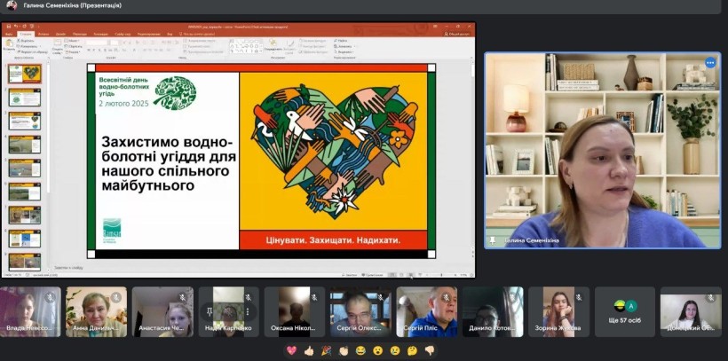Pin the Надя Карпенко participant tile
This screenshot has width=728, height=361.
[x=210, y=311]
